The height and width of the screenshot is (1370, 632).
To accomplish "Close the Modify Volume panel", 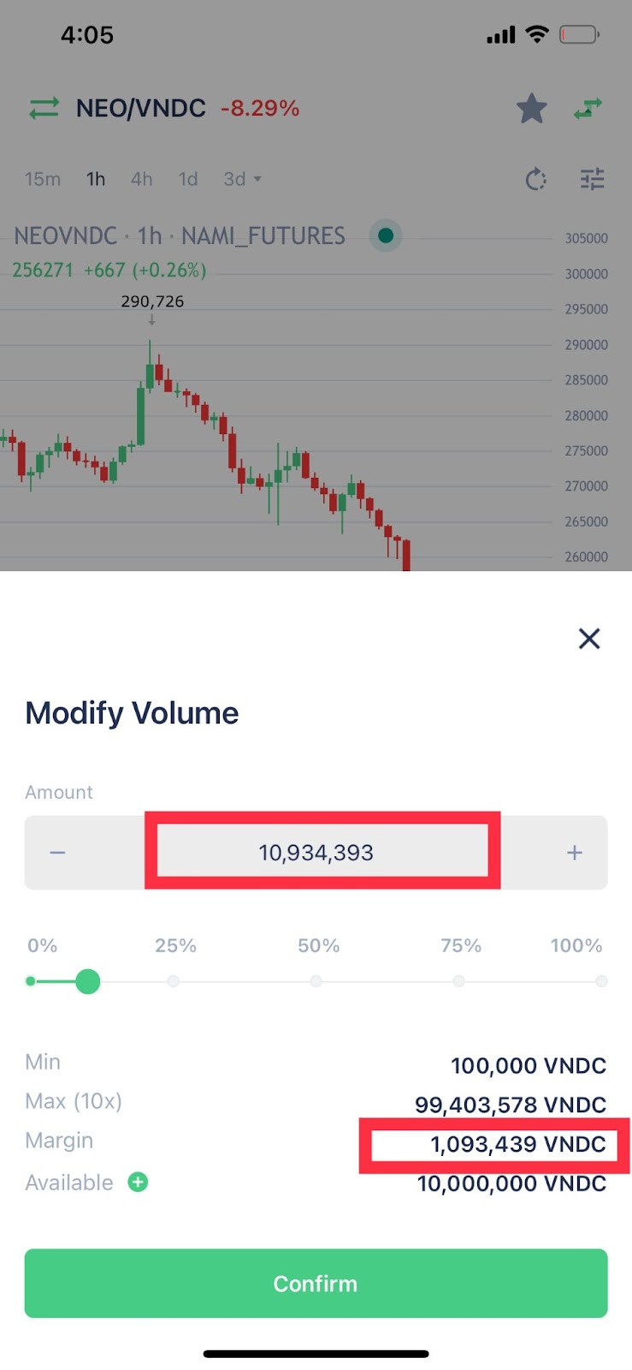I will pyautogui.click(x=589, y=639).
